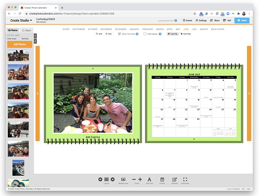Go to previous page with left orange arrow

click(x=38, y=93)
